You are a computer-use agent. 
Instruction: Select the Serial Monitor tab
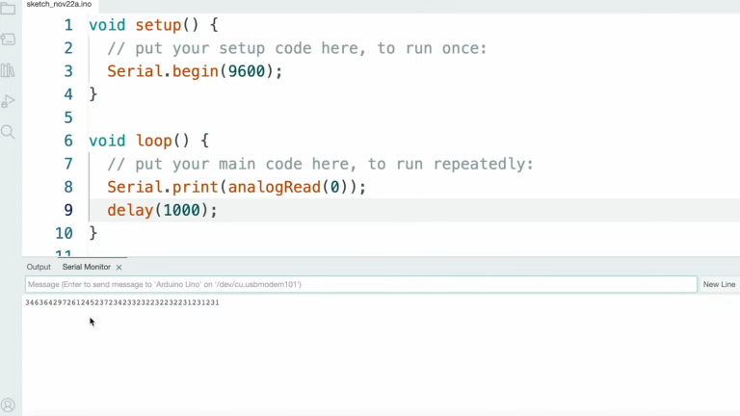click(x=87, y=267)
